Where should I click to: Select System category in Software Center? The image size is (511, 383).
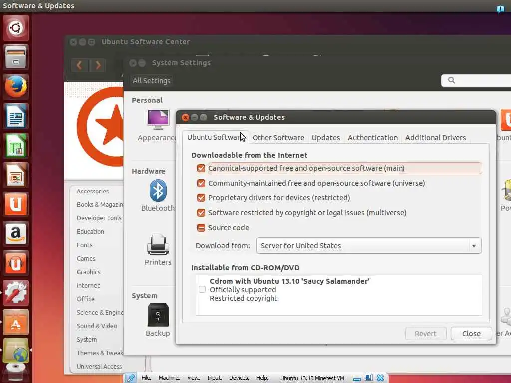[x=87, y=339]
